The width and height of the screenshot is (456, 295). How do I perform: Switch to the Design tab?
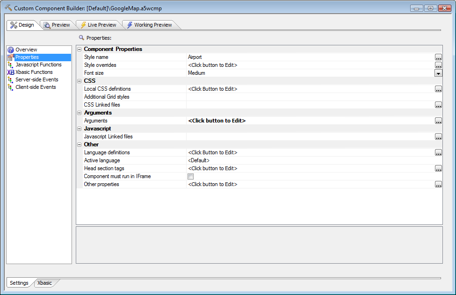pyautogui.click(x=23, y=25)
